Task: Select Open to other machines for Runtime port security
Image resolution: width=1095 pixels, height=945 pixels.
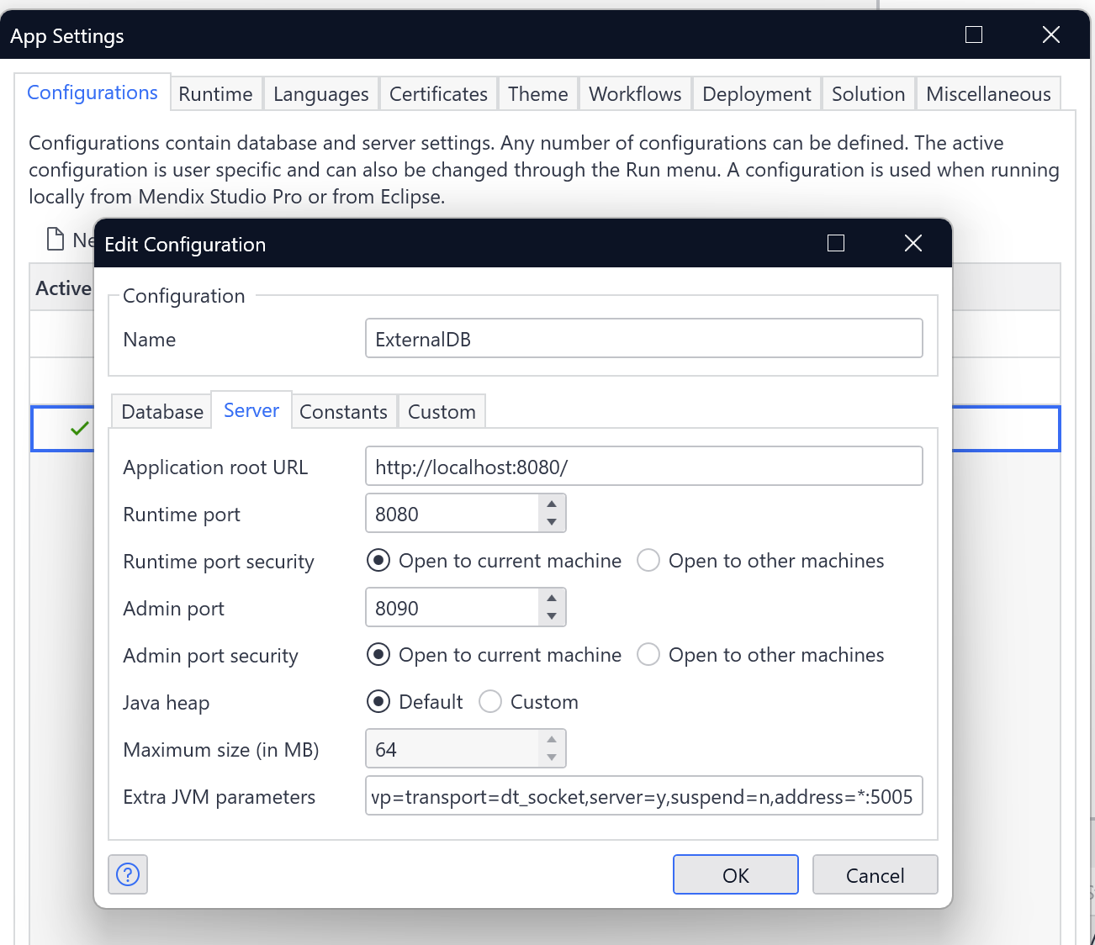Action: pyautogui.click(x=648, y=560)
